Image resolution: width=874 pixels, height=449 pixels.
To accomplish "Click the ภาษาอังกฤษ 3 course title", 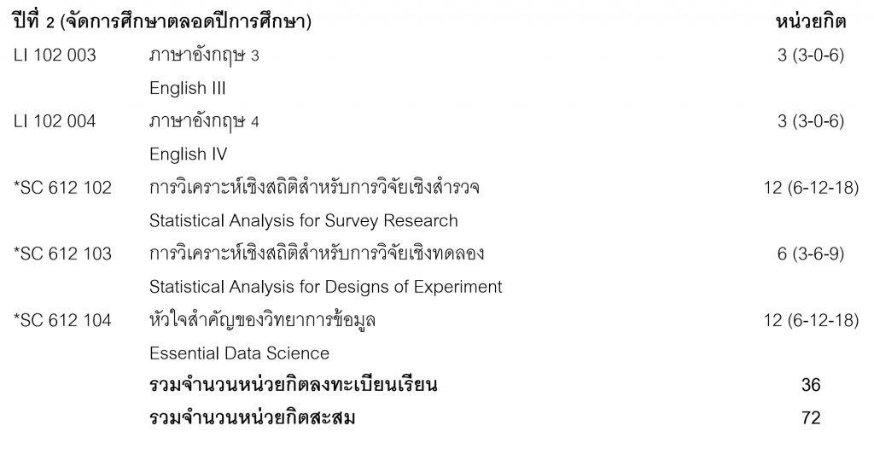I will (204, 55).
